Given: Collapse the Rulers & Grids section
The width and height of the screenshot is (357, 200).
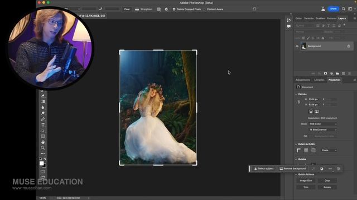Looking at the screenshot, I should coord(296,144).
